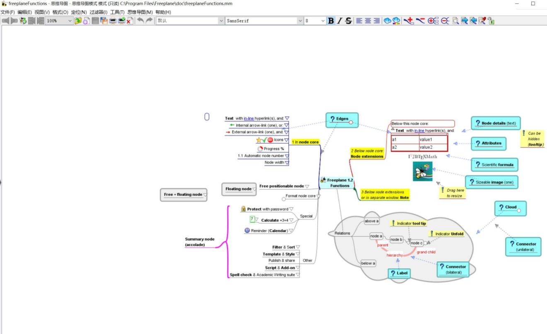Open a saved map with folder icon
Viewport: 547px width, 334px height.
[x=78, y=21]
